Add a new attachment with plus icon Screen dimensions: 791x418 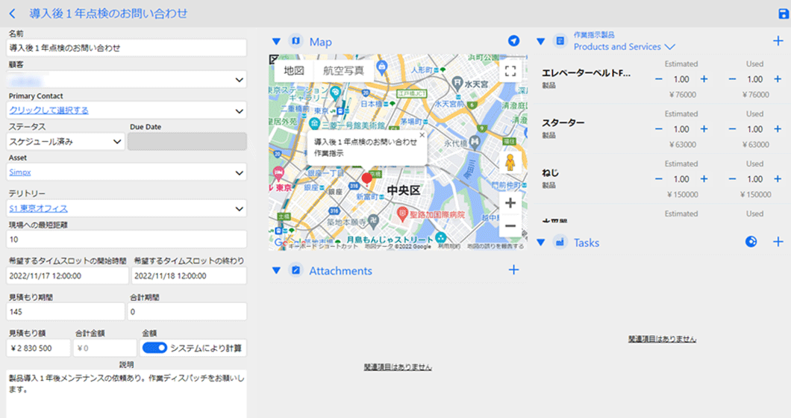pyautogui.click(x=513, y=270)
